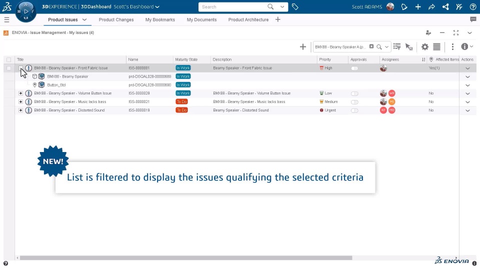Open actions for Distorted Sound row
480x270 pixels.
pyautogui.click(x=468, y=110)
